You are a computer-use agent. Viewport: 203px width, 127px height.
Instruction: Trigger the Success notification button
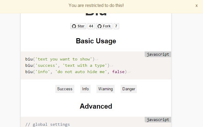click(x=65, y=89)
